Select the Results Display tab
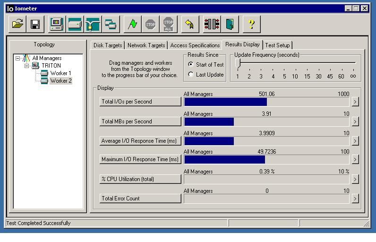The width and height of the screenshot is (376, 242). tap(242, 44)
